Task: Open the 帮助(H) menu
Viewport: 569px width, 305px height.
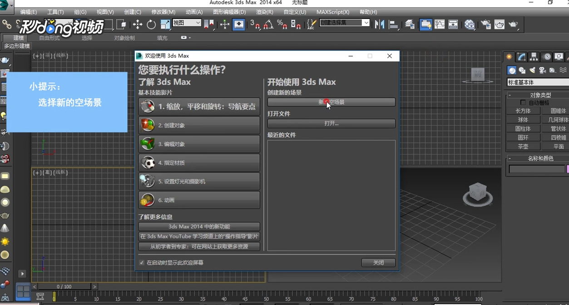Action: pyautogui.click(x=368, y=12)
